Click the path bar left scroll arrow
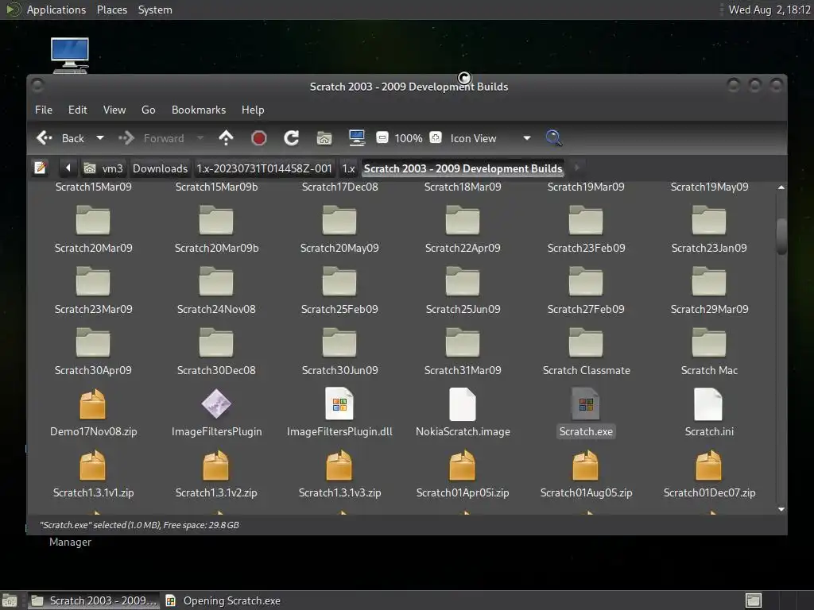This screenshot has height=610, width=814. (x=68, y=168)
